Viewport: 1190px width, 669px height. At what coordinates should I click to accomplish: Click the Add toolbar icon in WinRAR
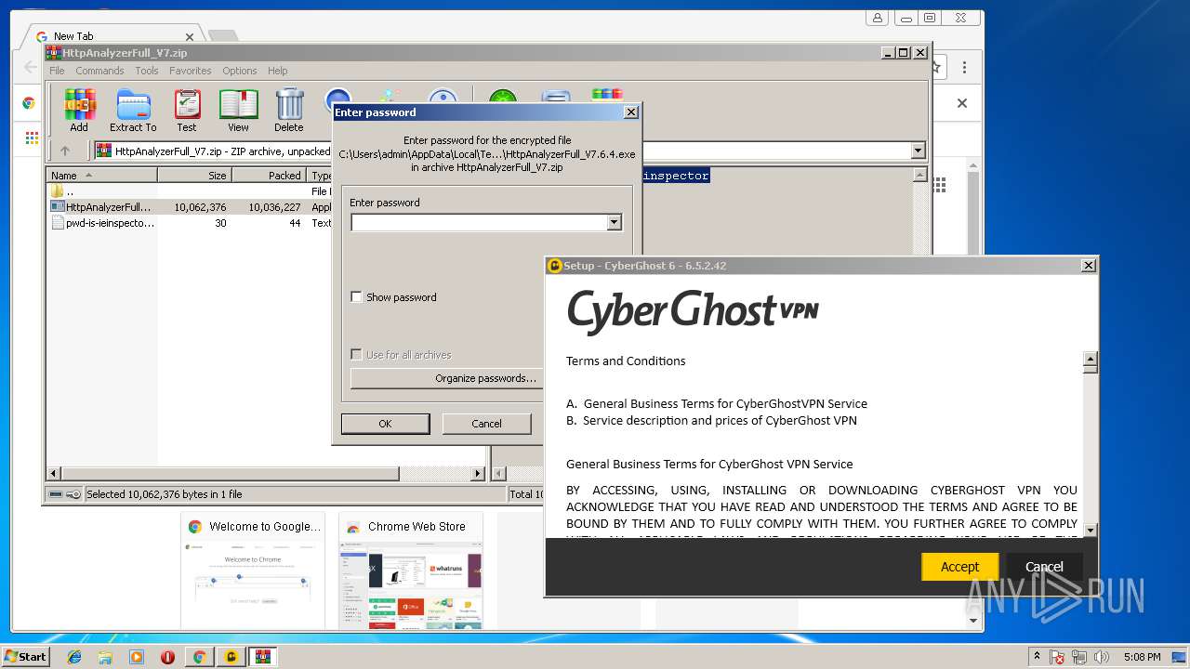point(79,111)
